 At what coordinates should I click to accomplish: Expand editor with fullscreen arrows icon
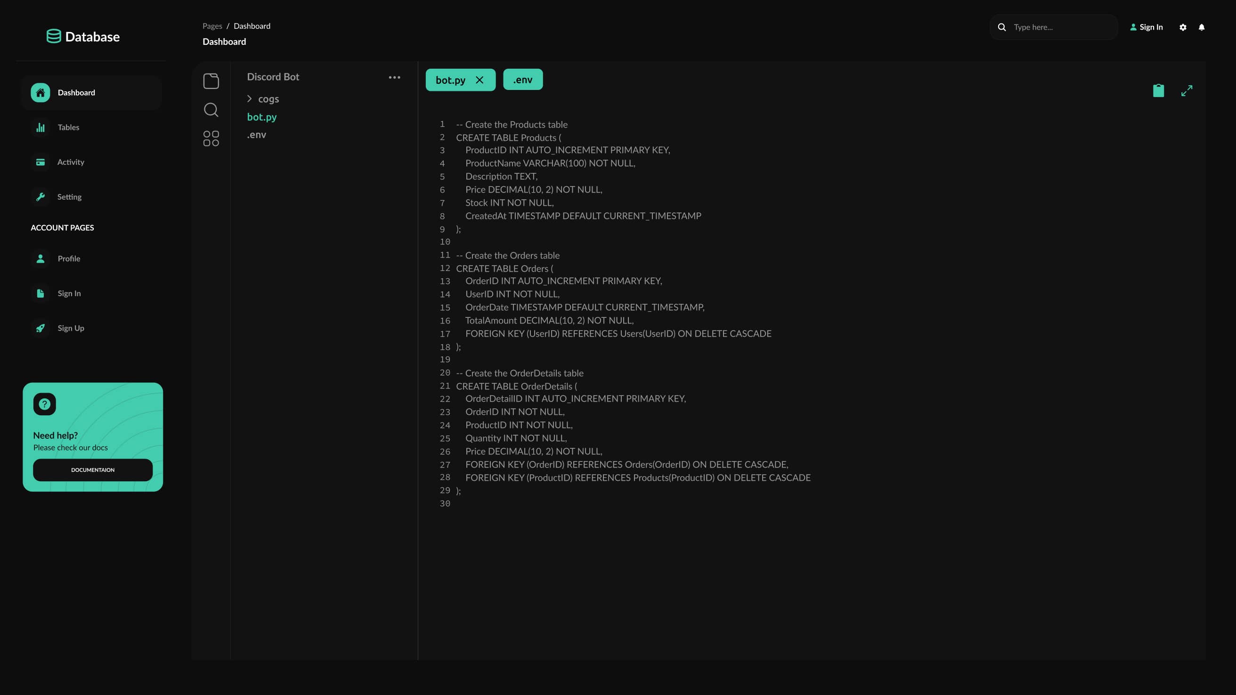[x=1187, y=91]
